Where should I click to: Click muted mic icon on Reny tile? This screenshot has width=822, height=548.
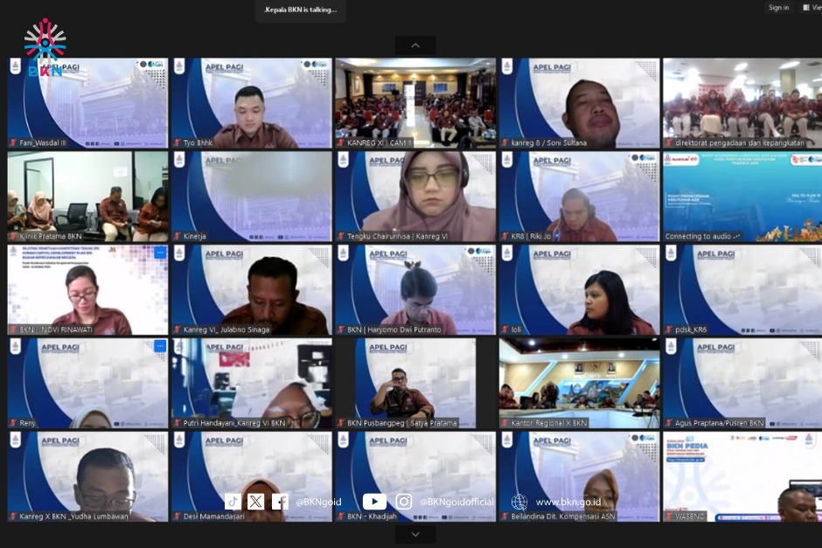(x=14, y=423)
